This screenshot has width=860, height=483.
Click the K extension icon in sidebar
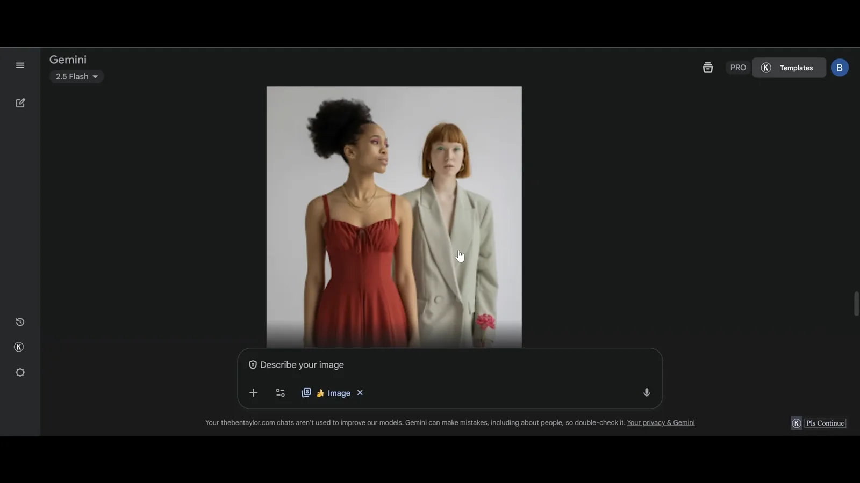[x=19, y=347]
